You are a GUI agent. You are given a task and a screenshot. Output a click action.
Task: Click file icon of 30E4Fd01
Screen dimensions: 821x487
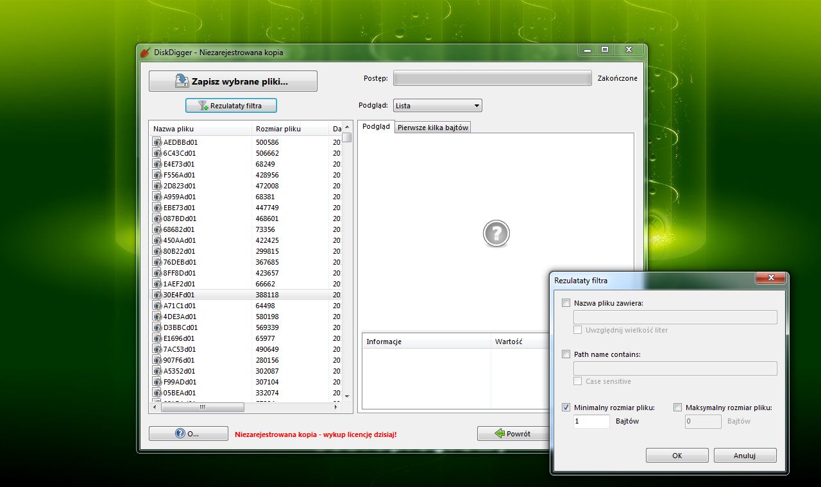pos(157,295)
